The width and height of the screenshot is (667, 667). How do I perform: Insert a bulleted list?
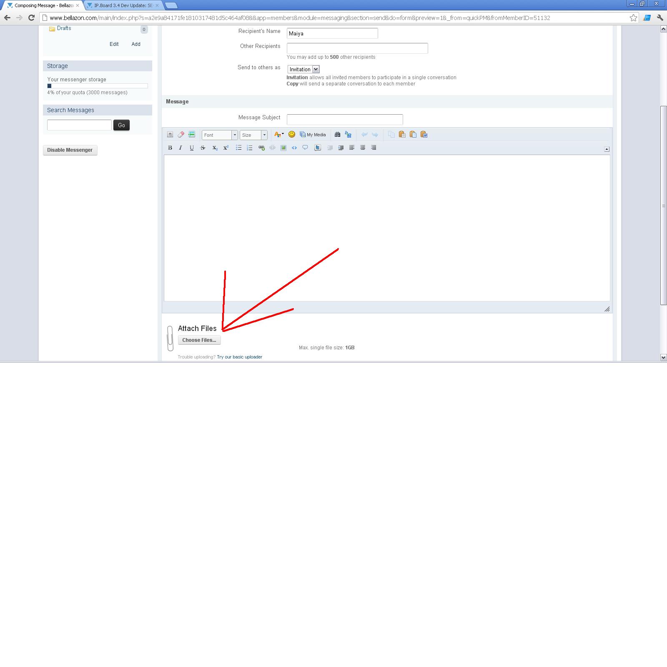click(238, 148)
